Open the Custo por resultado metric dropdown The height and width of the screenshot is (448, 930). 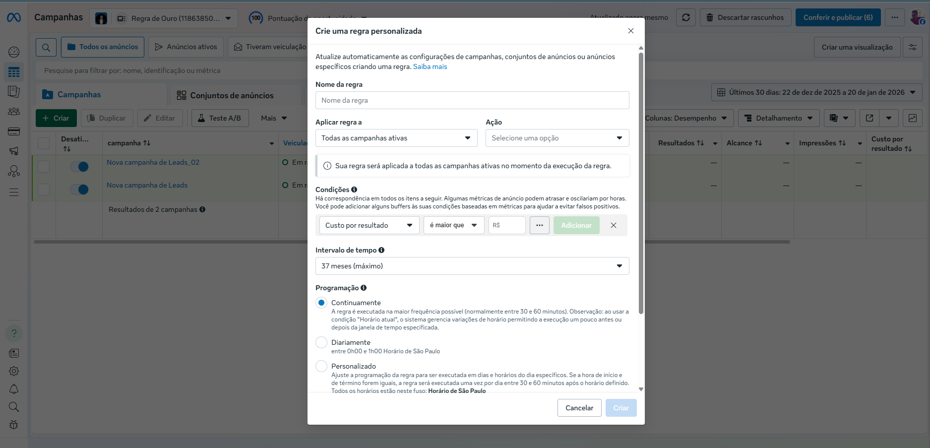[369, 225]
